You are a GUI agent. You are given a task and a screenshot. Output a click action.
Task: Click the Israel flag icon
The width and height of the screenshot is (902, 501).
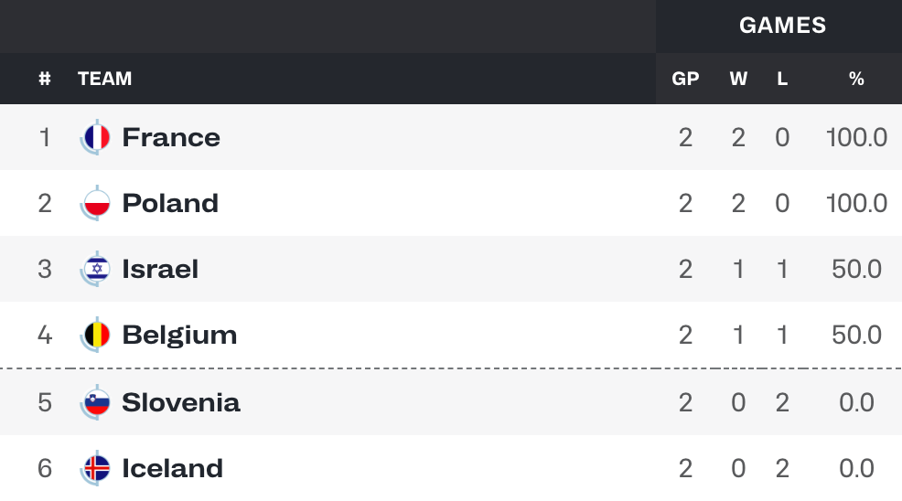pyautogui.click(x=95, y=269)
